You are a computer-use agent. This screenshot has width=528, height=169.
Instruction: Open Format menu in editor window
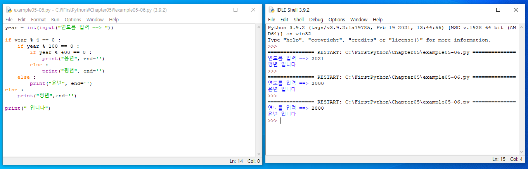tap(38, 20)
